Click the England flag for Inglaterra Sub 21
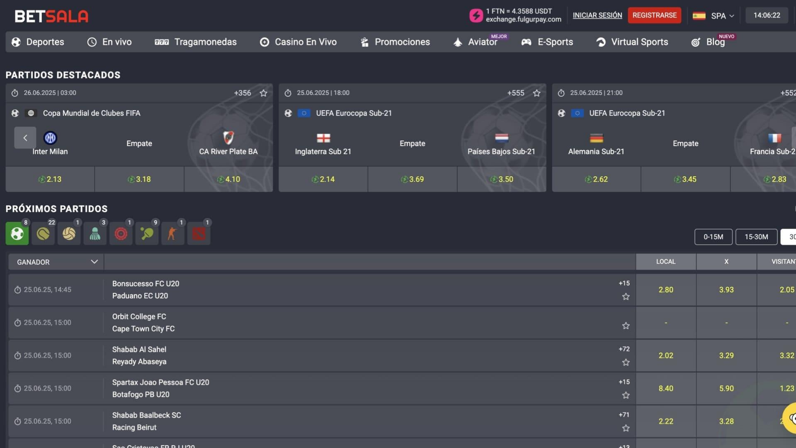 click(x=323, y=138)
